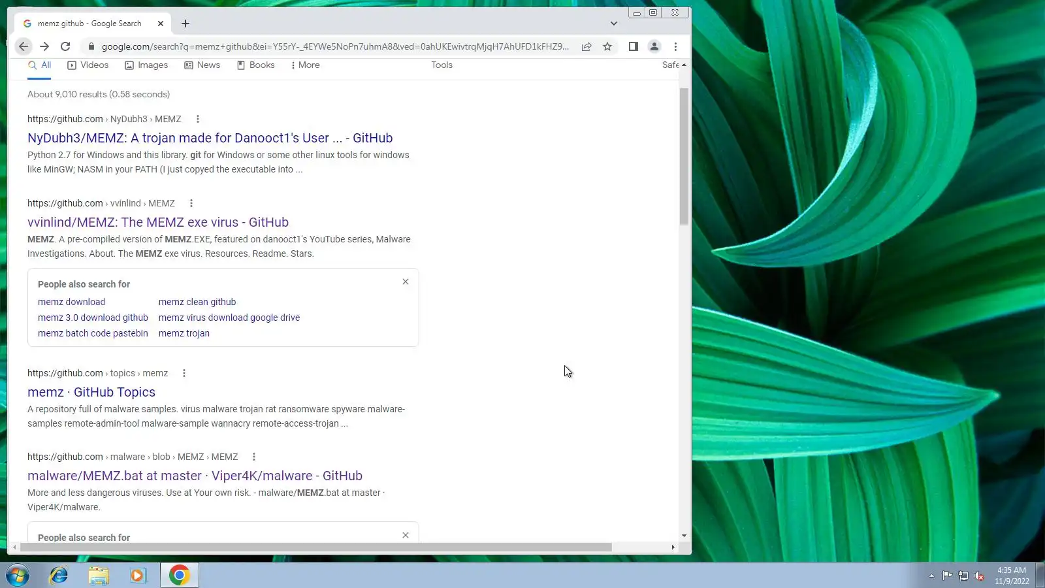This screenshot has width=1045, height=588.
Task: Open the search Tools options
Action: pyautogui.click(x=442, y=65)
